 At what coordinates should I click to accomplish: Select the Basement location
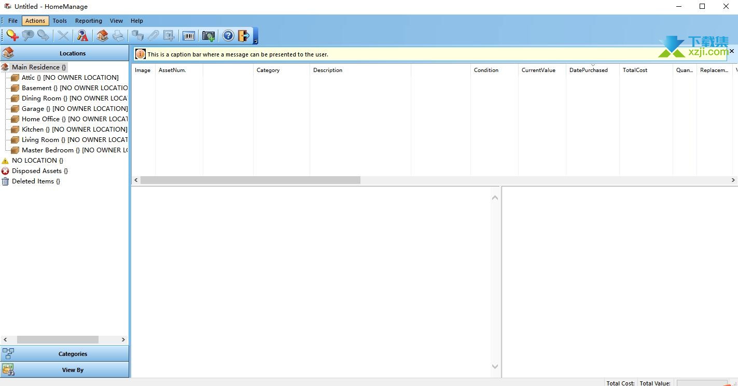(x=75, y=88)
